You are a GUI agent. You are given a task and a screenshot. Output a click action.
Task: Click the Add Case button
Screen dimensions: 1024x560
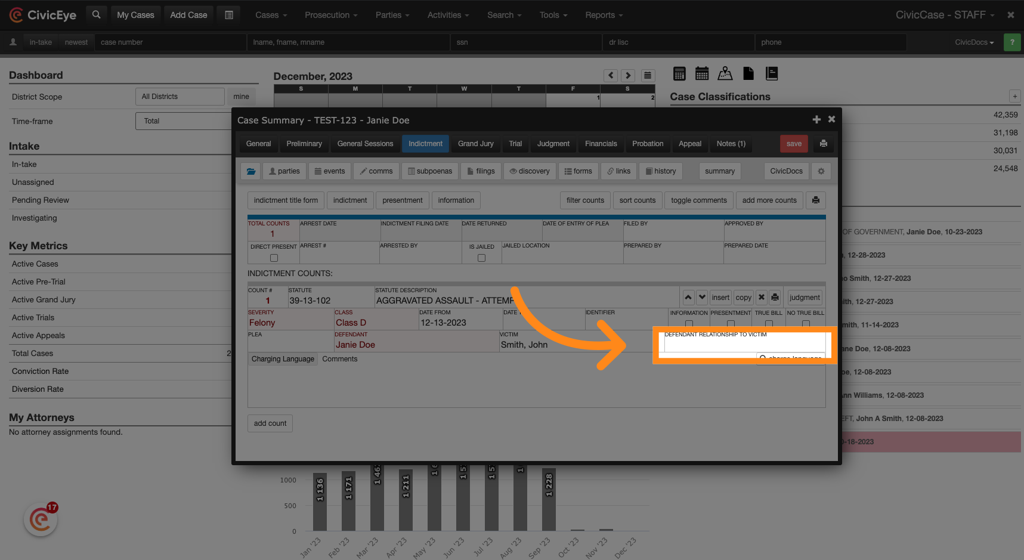(188, 15)
